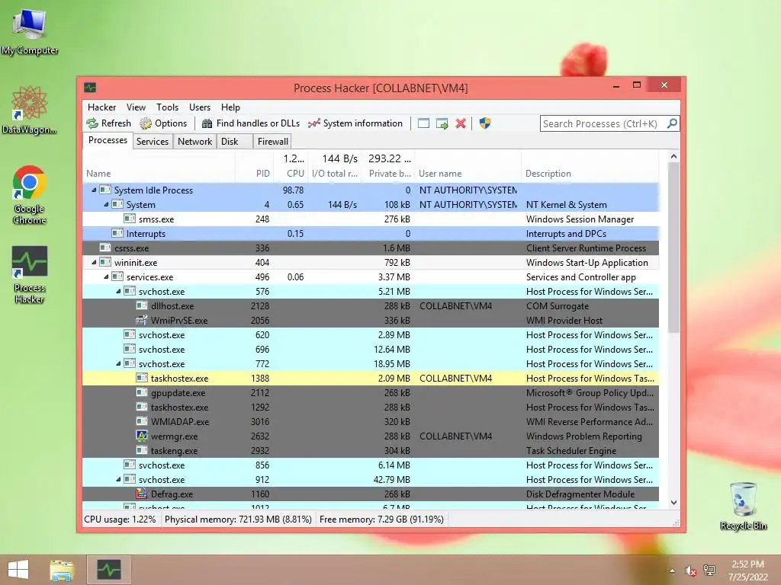This screenshot has width=781, height=585.
Task: Open the Users menu
Action: [x=200, y=107]
